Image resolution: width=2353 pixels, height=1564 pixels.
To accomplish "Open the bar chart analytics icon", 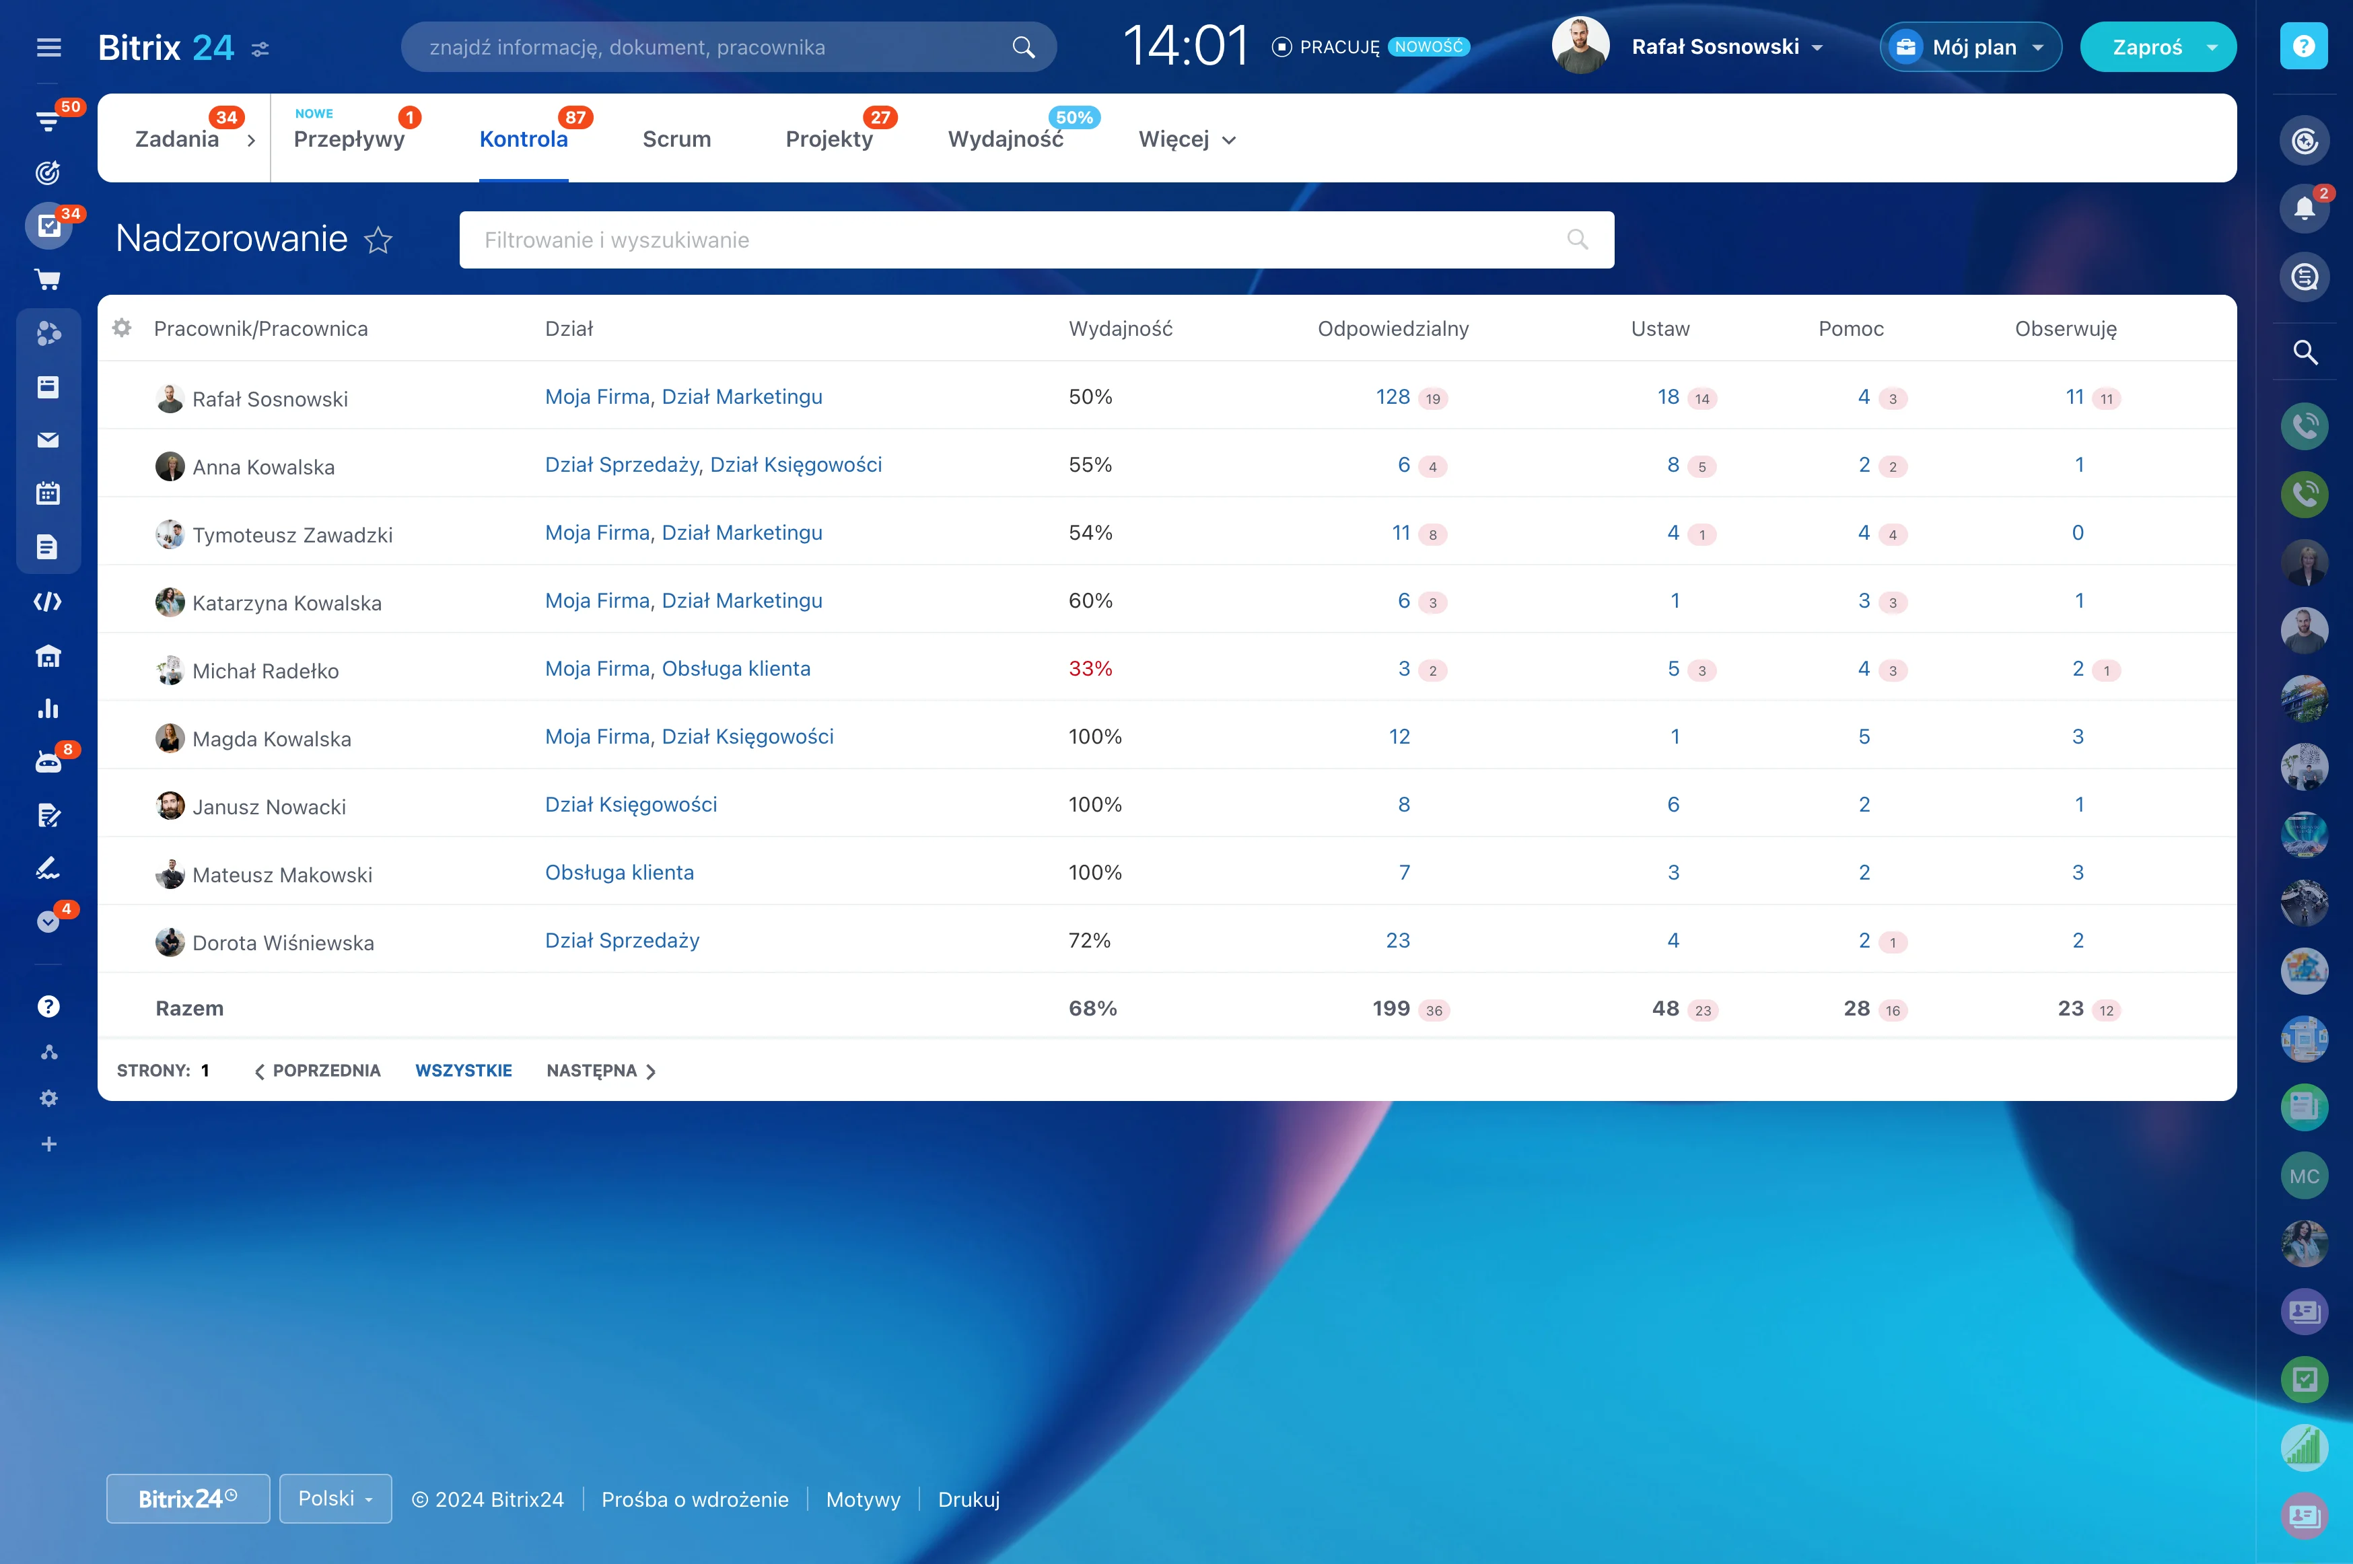I will pyautogui.click(x=48, y=708).
